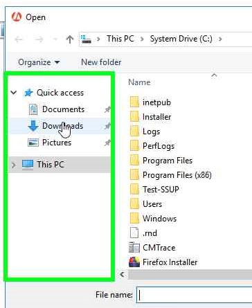Image resolution: width=252 pixels, height=308 pixels.
Task: Click the Open dialog app icon
Action: click(17, 17)
